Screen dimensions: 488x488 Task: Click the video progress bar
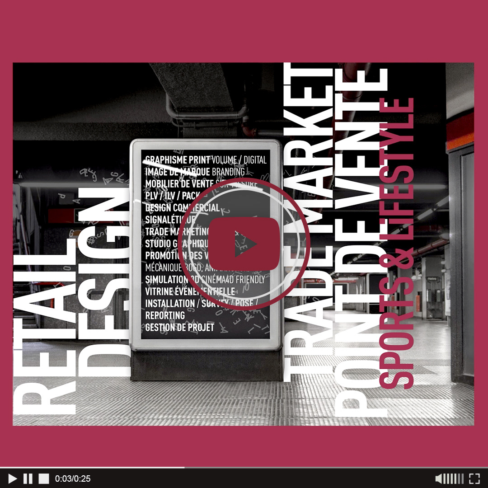click(x=244, y=468)
